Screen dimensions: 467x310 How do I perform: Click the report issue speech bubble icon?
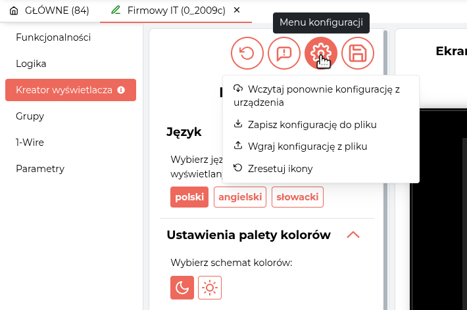click(x=284, y=53)
